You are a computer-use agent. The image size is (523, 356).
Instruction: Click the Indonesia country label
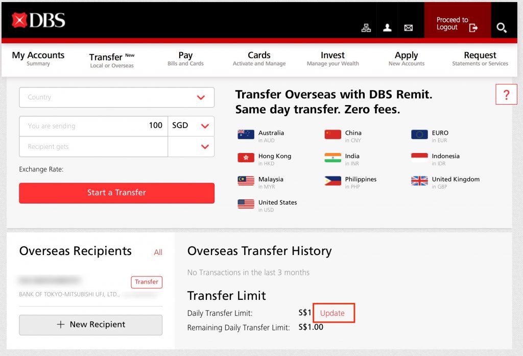pyautogui.click(x=445, y=156)
